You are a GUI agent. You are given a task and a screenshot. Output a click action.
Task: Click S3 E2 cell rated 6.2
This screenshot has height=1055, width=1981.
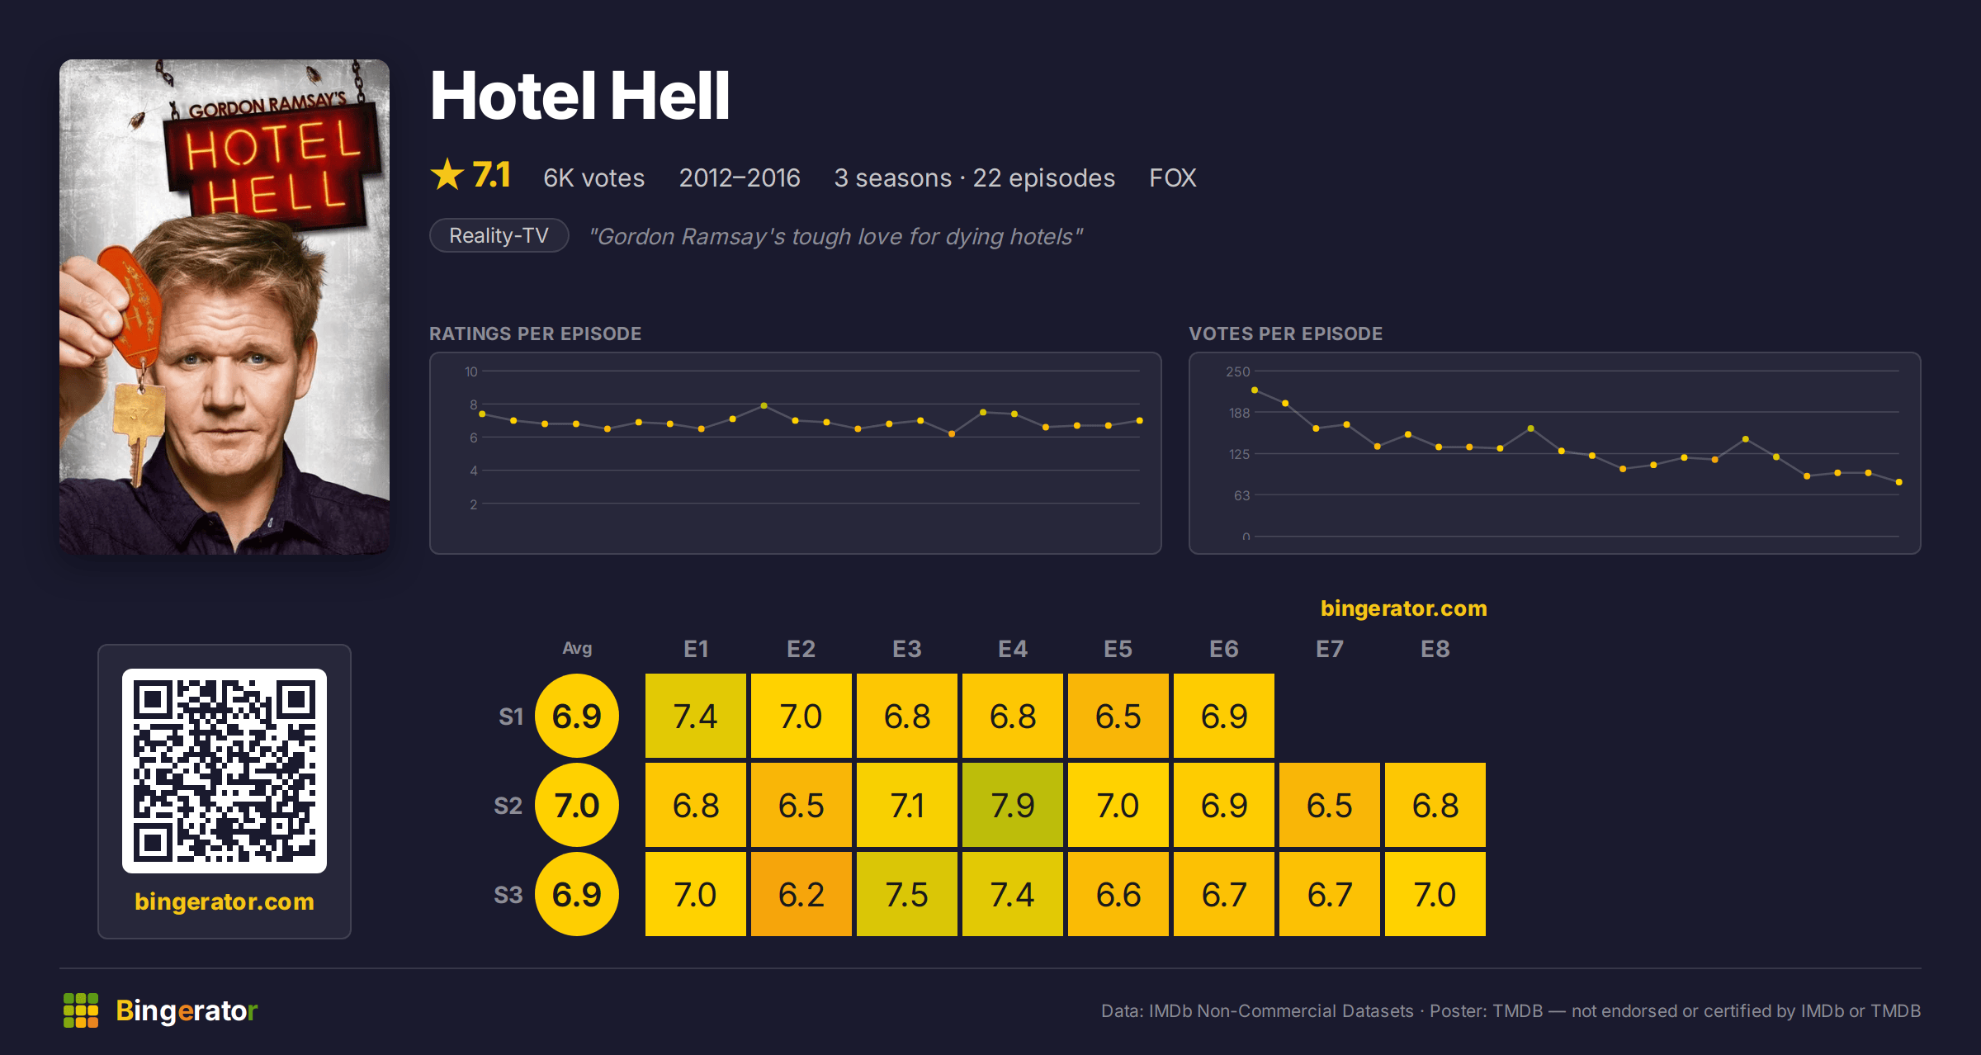801,894
